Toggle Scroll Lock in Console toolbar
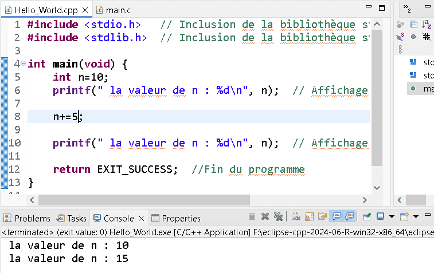The height and width of the screenshot is (273, 434). [x=308, y=217]
